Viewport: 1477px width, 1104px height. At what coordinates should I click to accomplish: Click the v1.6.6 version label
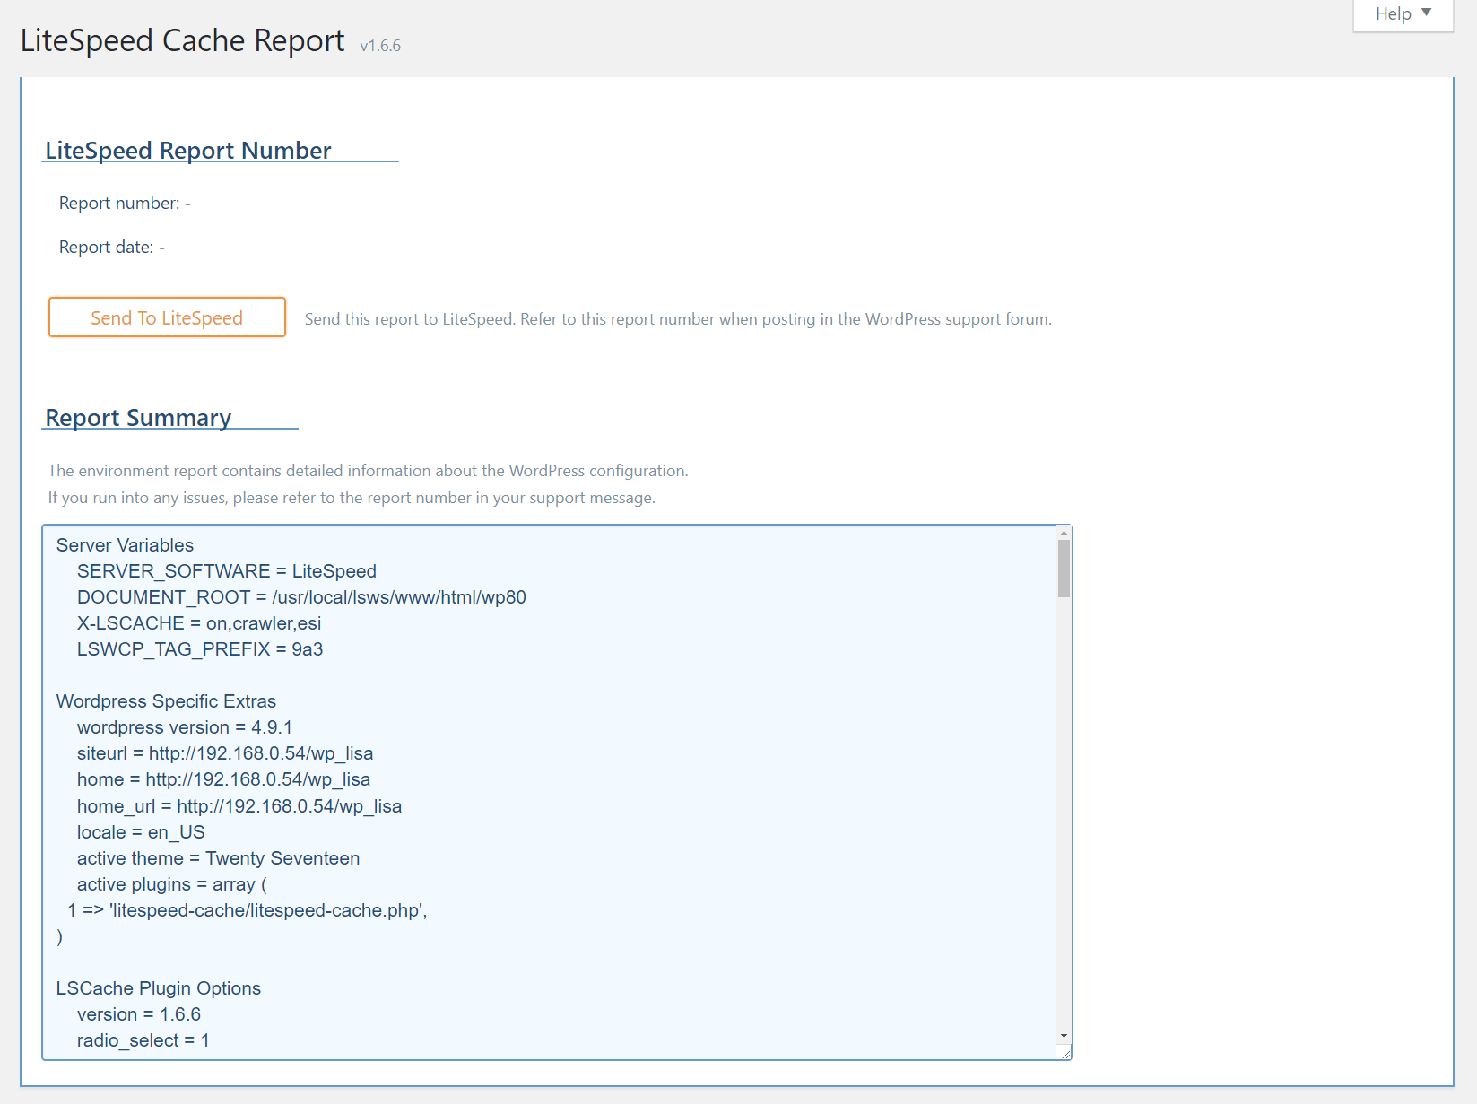[380, 45]
